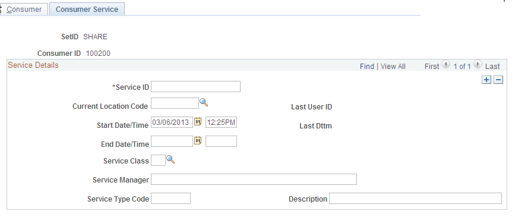
Task: Focus the Current Location Code field
Action: click(175, 103)
